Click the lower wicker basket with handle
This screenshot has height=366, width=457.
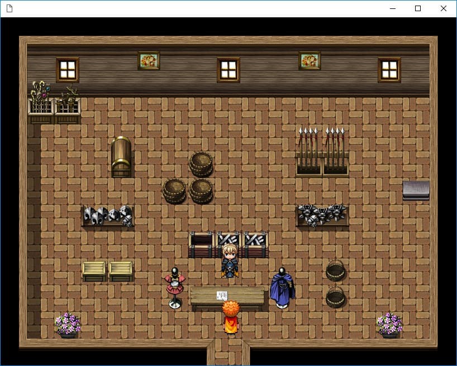335,297
